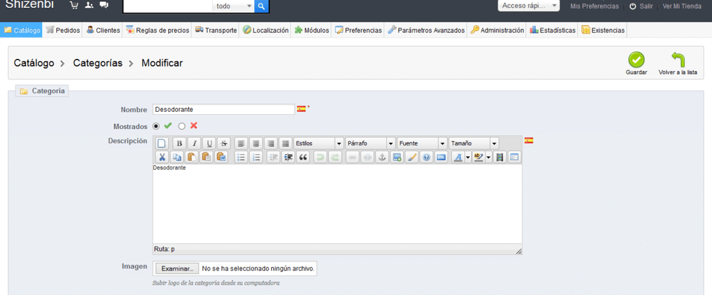
Task: Apply the background highlight color
Action: [478, 158]
